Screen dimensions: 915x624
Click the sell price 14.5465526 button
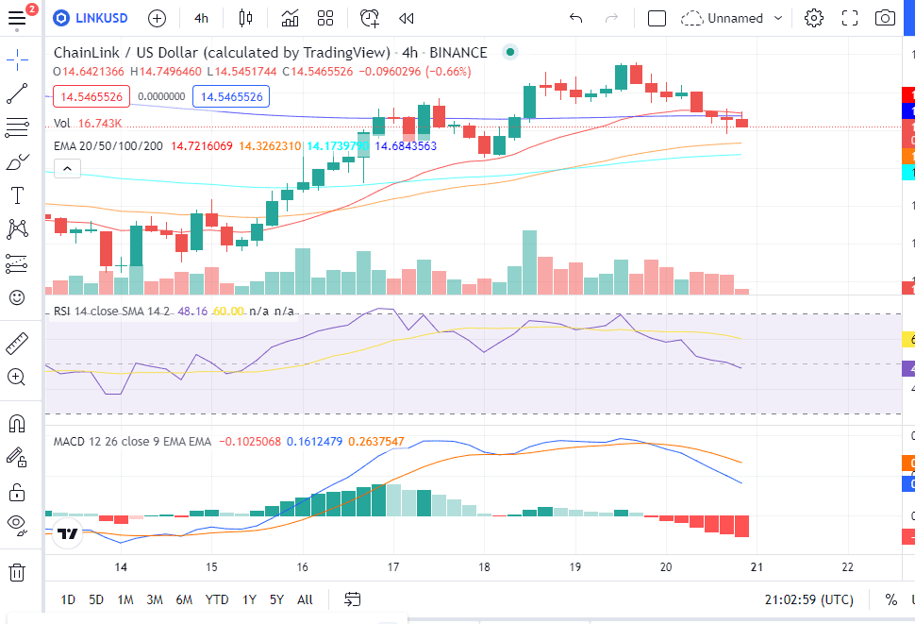pos(91,97)
